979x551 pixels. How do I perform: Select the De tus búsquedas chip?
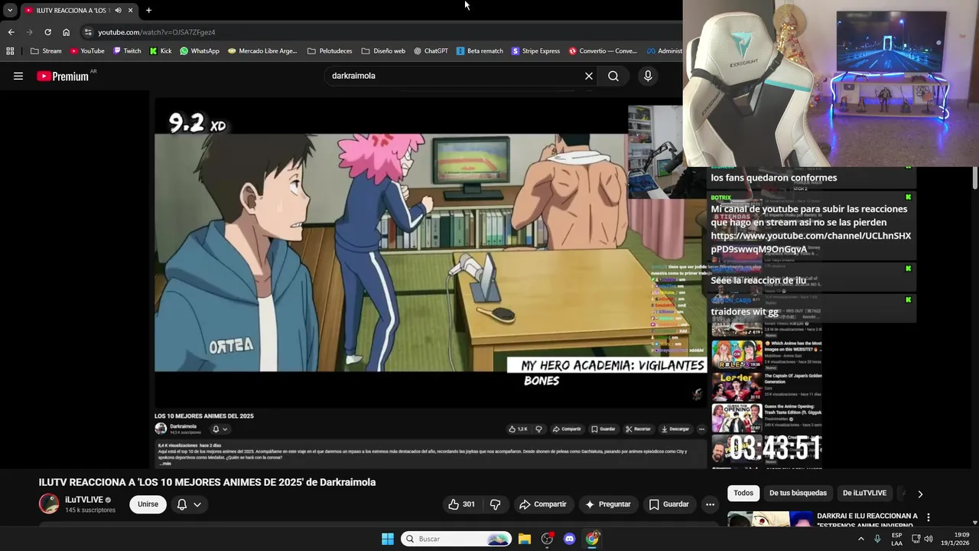pos(798,493)
